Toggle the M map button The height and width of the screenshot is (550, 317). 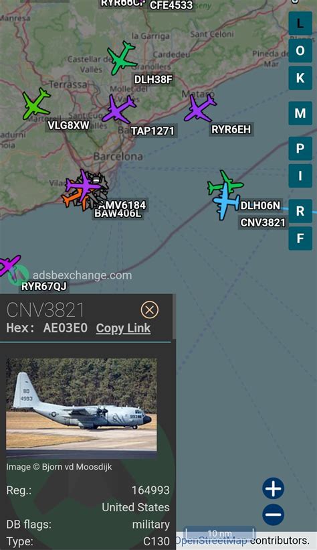pos(300,113)
